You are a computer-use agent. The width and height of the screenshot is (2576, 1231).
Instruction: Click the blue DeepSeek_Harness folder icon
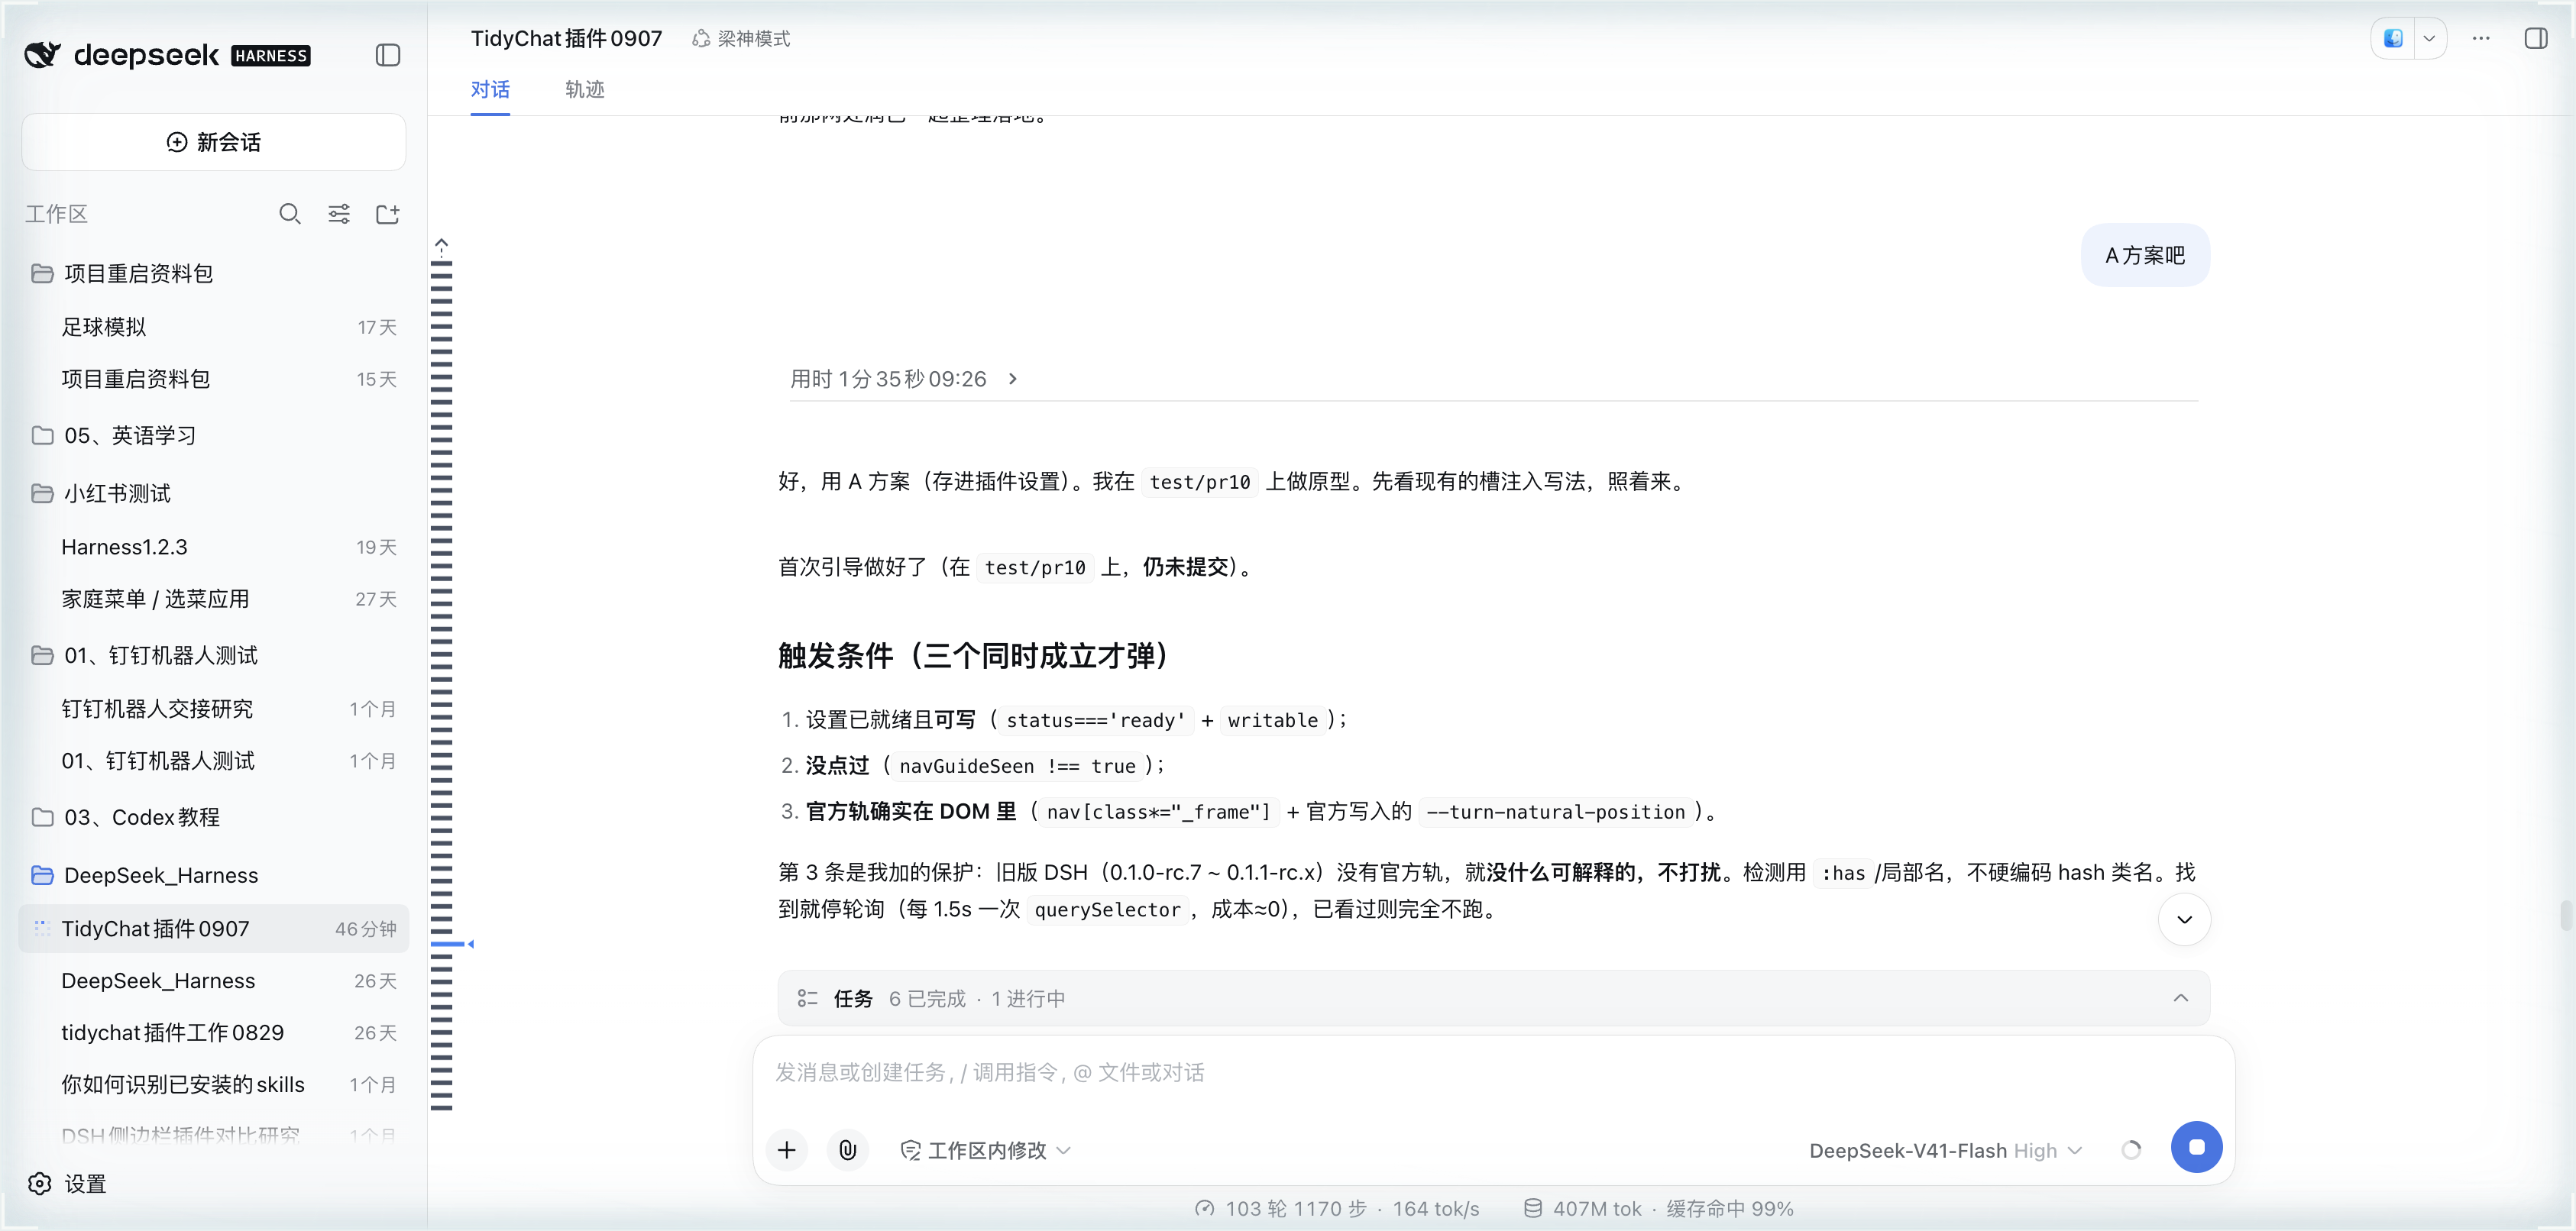coord(42,875)
